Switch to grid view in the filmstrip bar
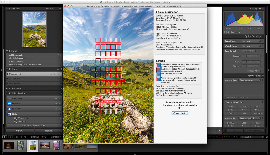This screenshot has width=270, height=155. pos(17,137)
